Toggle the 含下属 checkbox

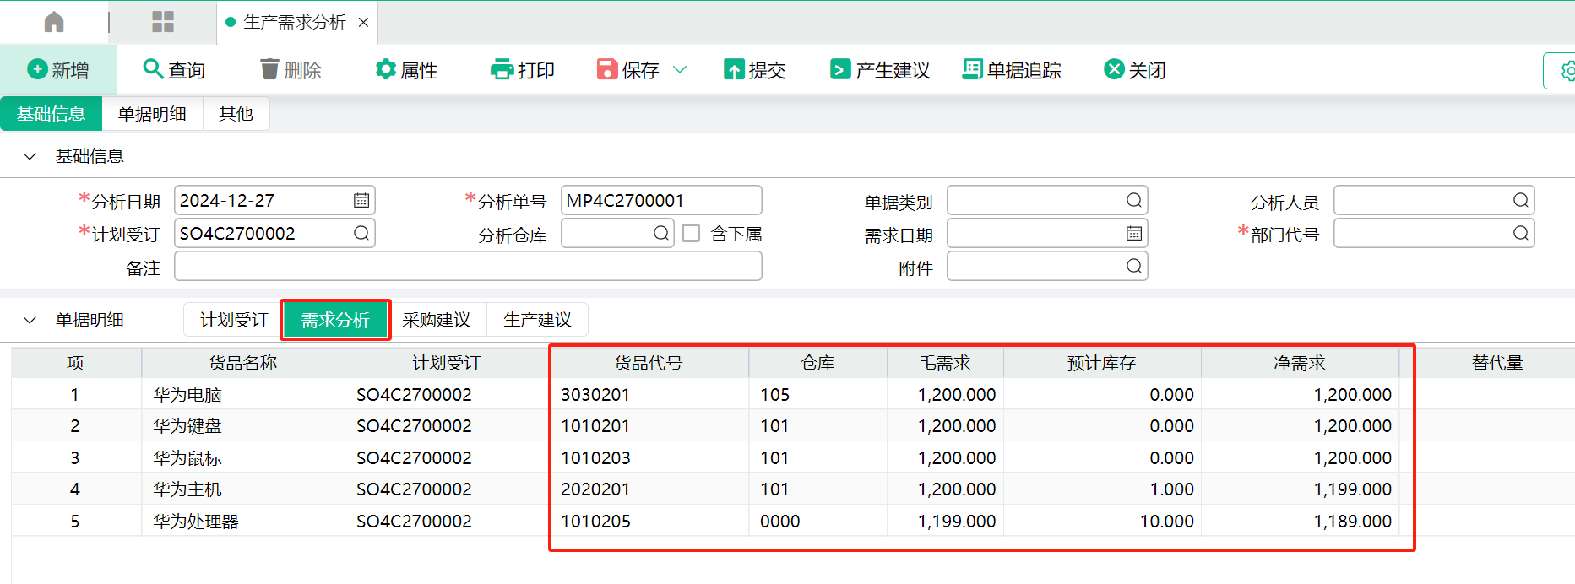tap(691, 233)
